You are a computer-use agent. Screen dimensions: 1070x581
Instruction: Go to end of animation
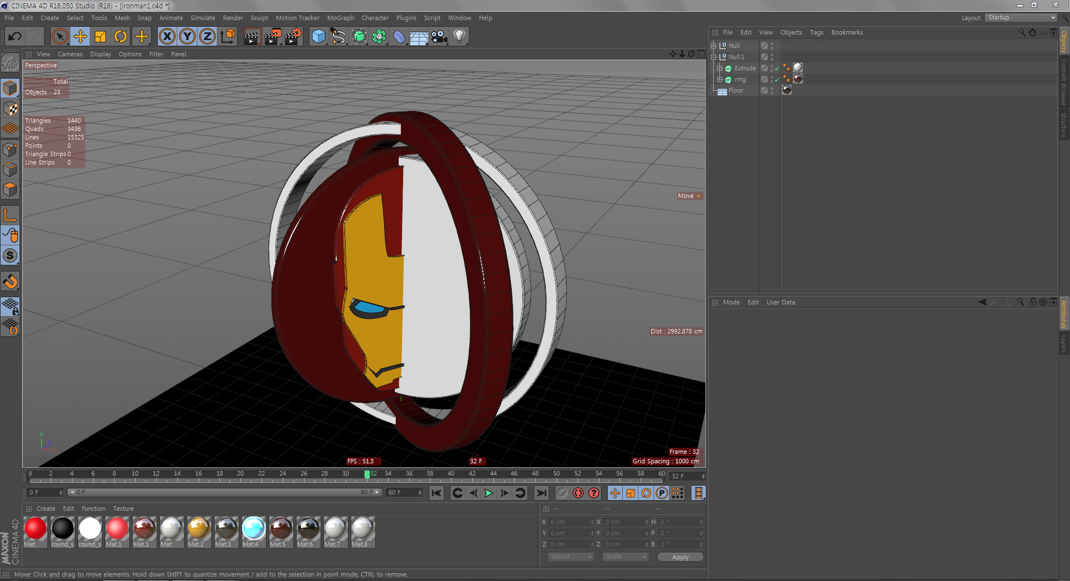[541, 493]
